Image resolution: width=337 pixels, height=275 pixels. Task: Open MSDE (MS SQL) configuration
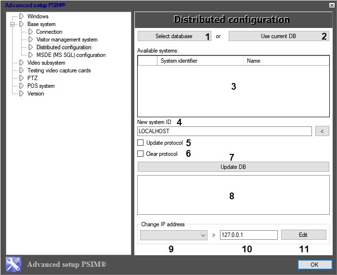[x=71, y=55]
